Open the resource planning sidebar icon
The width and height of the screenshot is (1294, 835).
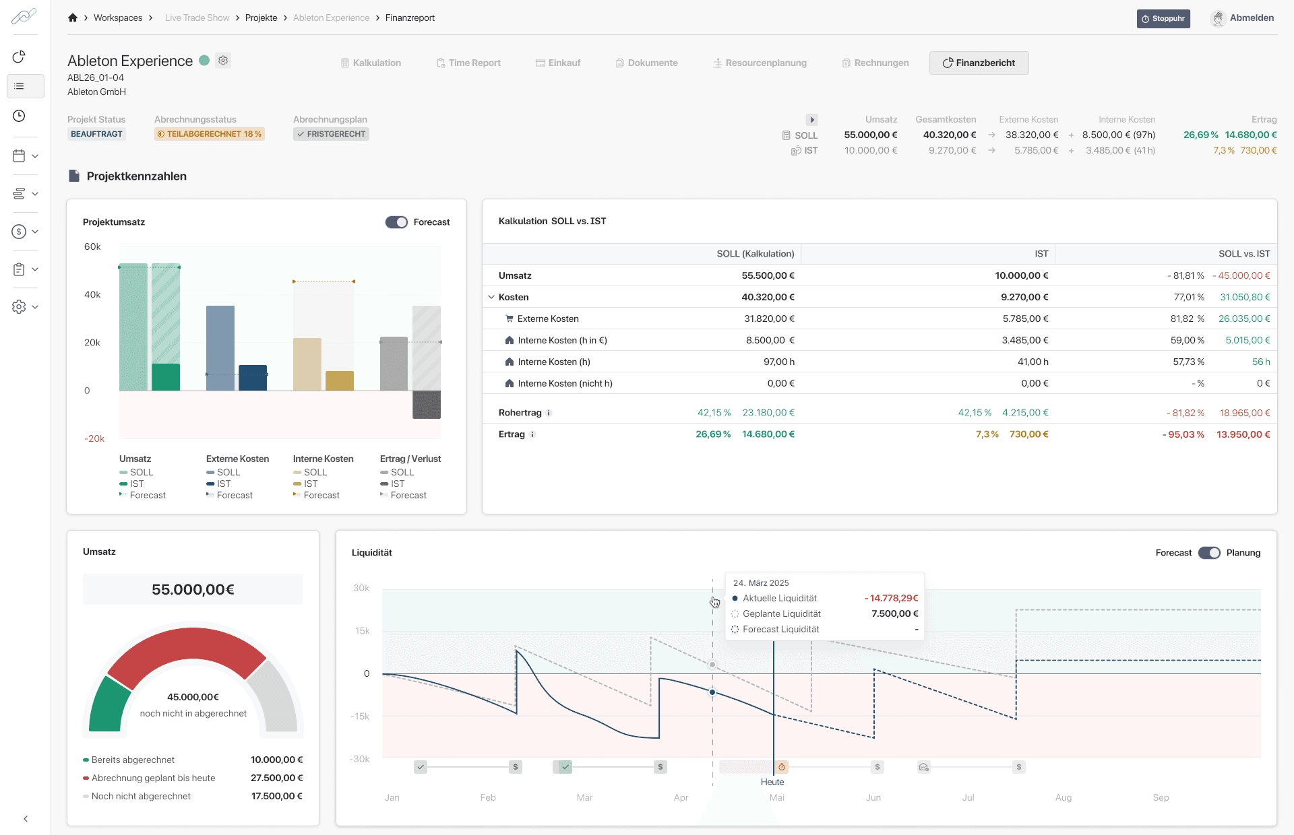[x=19, y=194]
